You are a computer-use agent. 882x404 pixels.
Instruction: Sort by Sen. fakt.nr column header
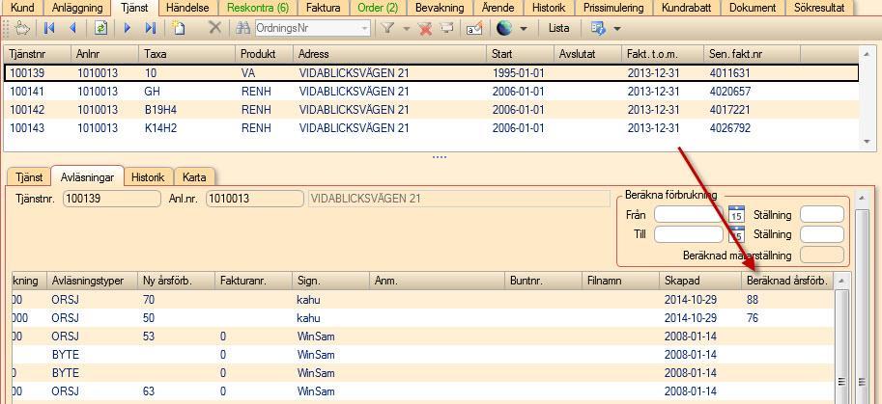click(752, 54)
